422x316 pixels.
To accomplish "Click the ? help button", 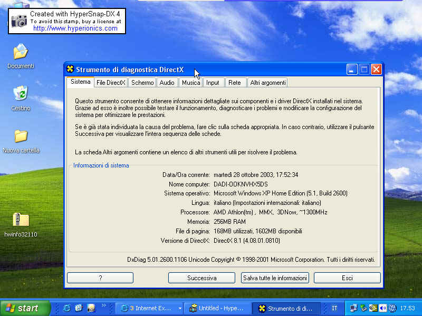I will 100,278.
